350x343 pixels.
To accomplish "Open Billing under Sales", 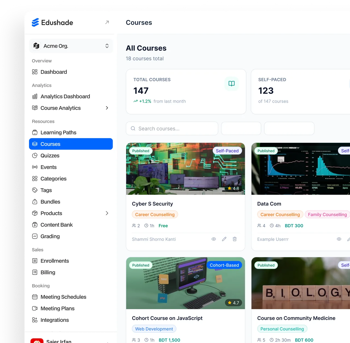I will [71, 272].
